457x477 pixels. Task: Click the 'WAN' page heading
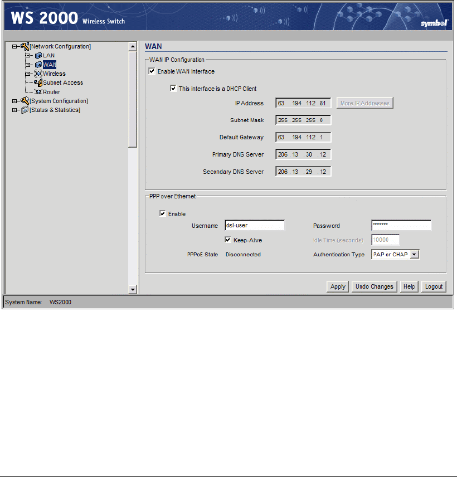click(153, 47)
